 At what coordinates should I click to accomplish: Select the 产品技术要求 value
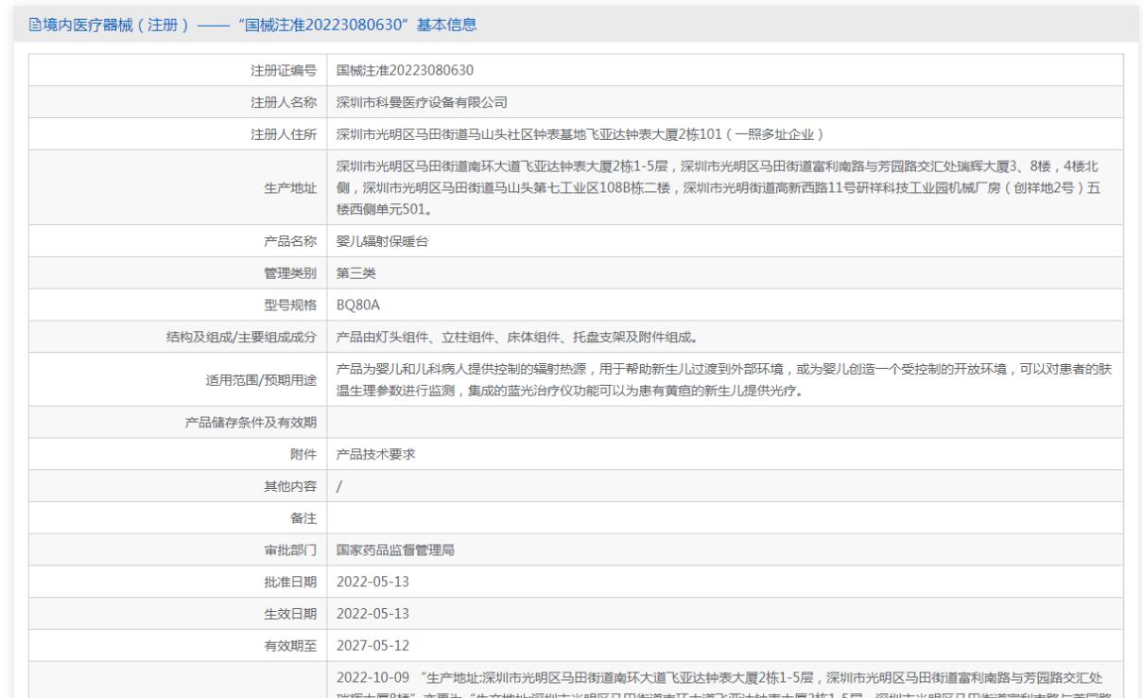(375, 454)
